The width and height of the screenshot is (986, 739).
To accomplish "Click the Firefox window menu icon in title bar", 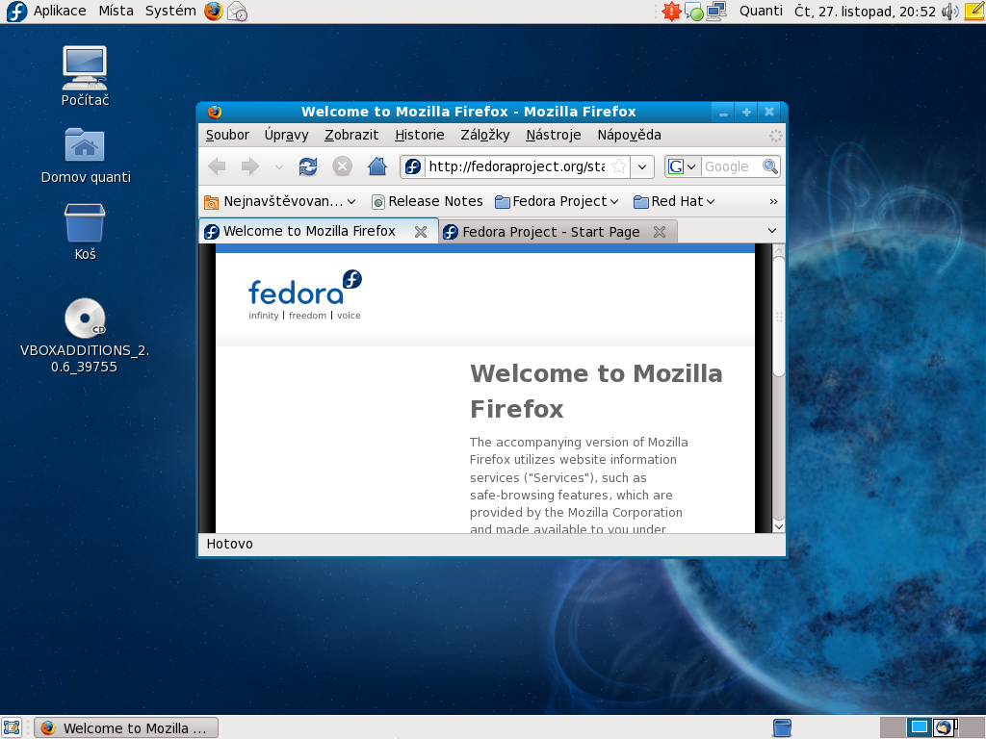I will point(215,112).
